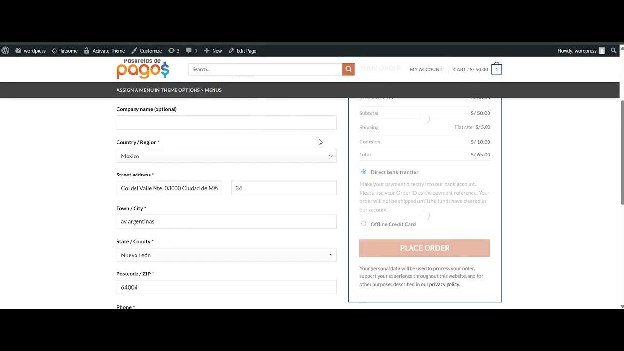Select Offline Credit Card radio button
This screenshot has width=624, height=351.
pyautogui.click(x=364, y=224)
